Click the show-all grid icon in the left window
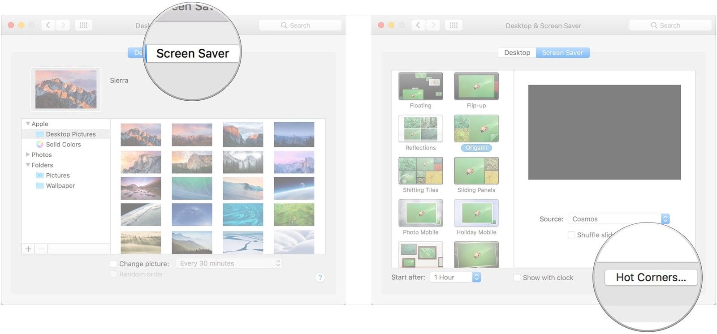717x334 pixels. (x=84, y=26)
